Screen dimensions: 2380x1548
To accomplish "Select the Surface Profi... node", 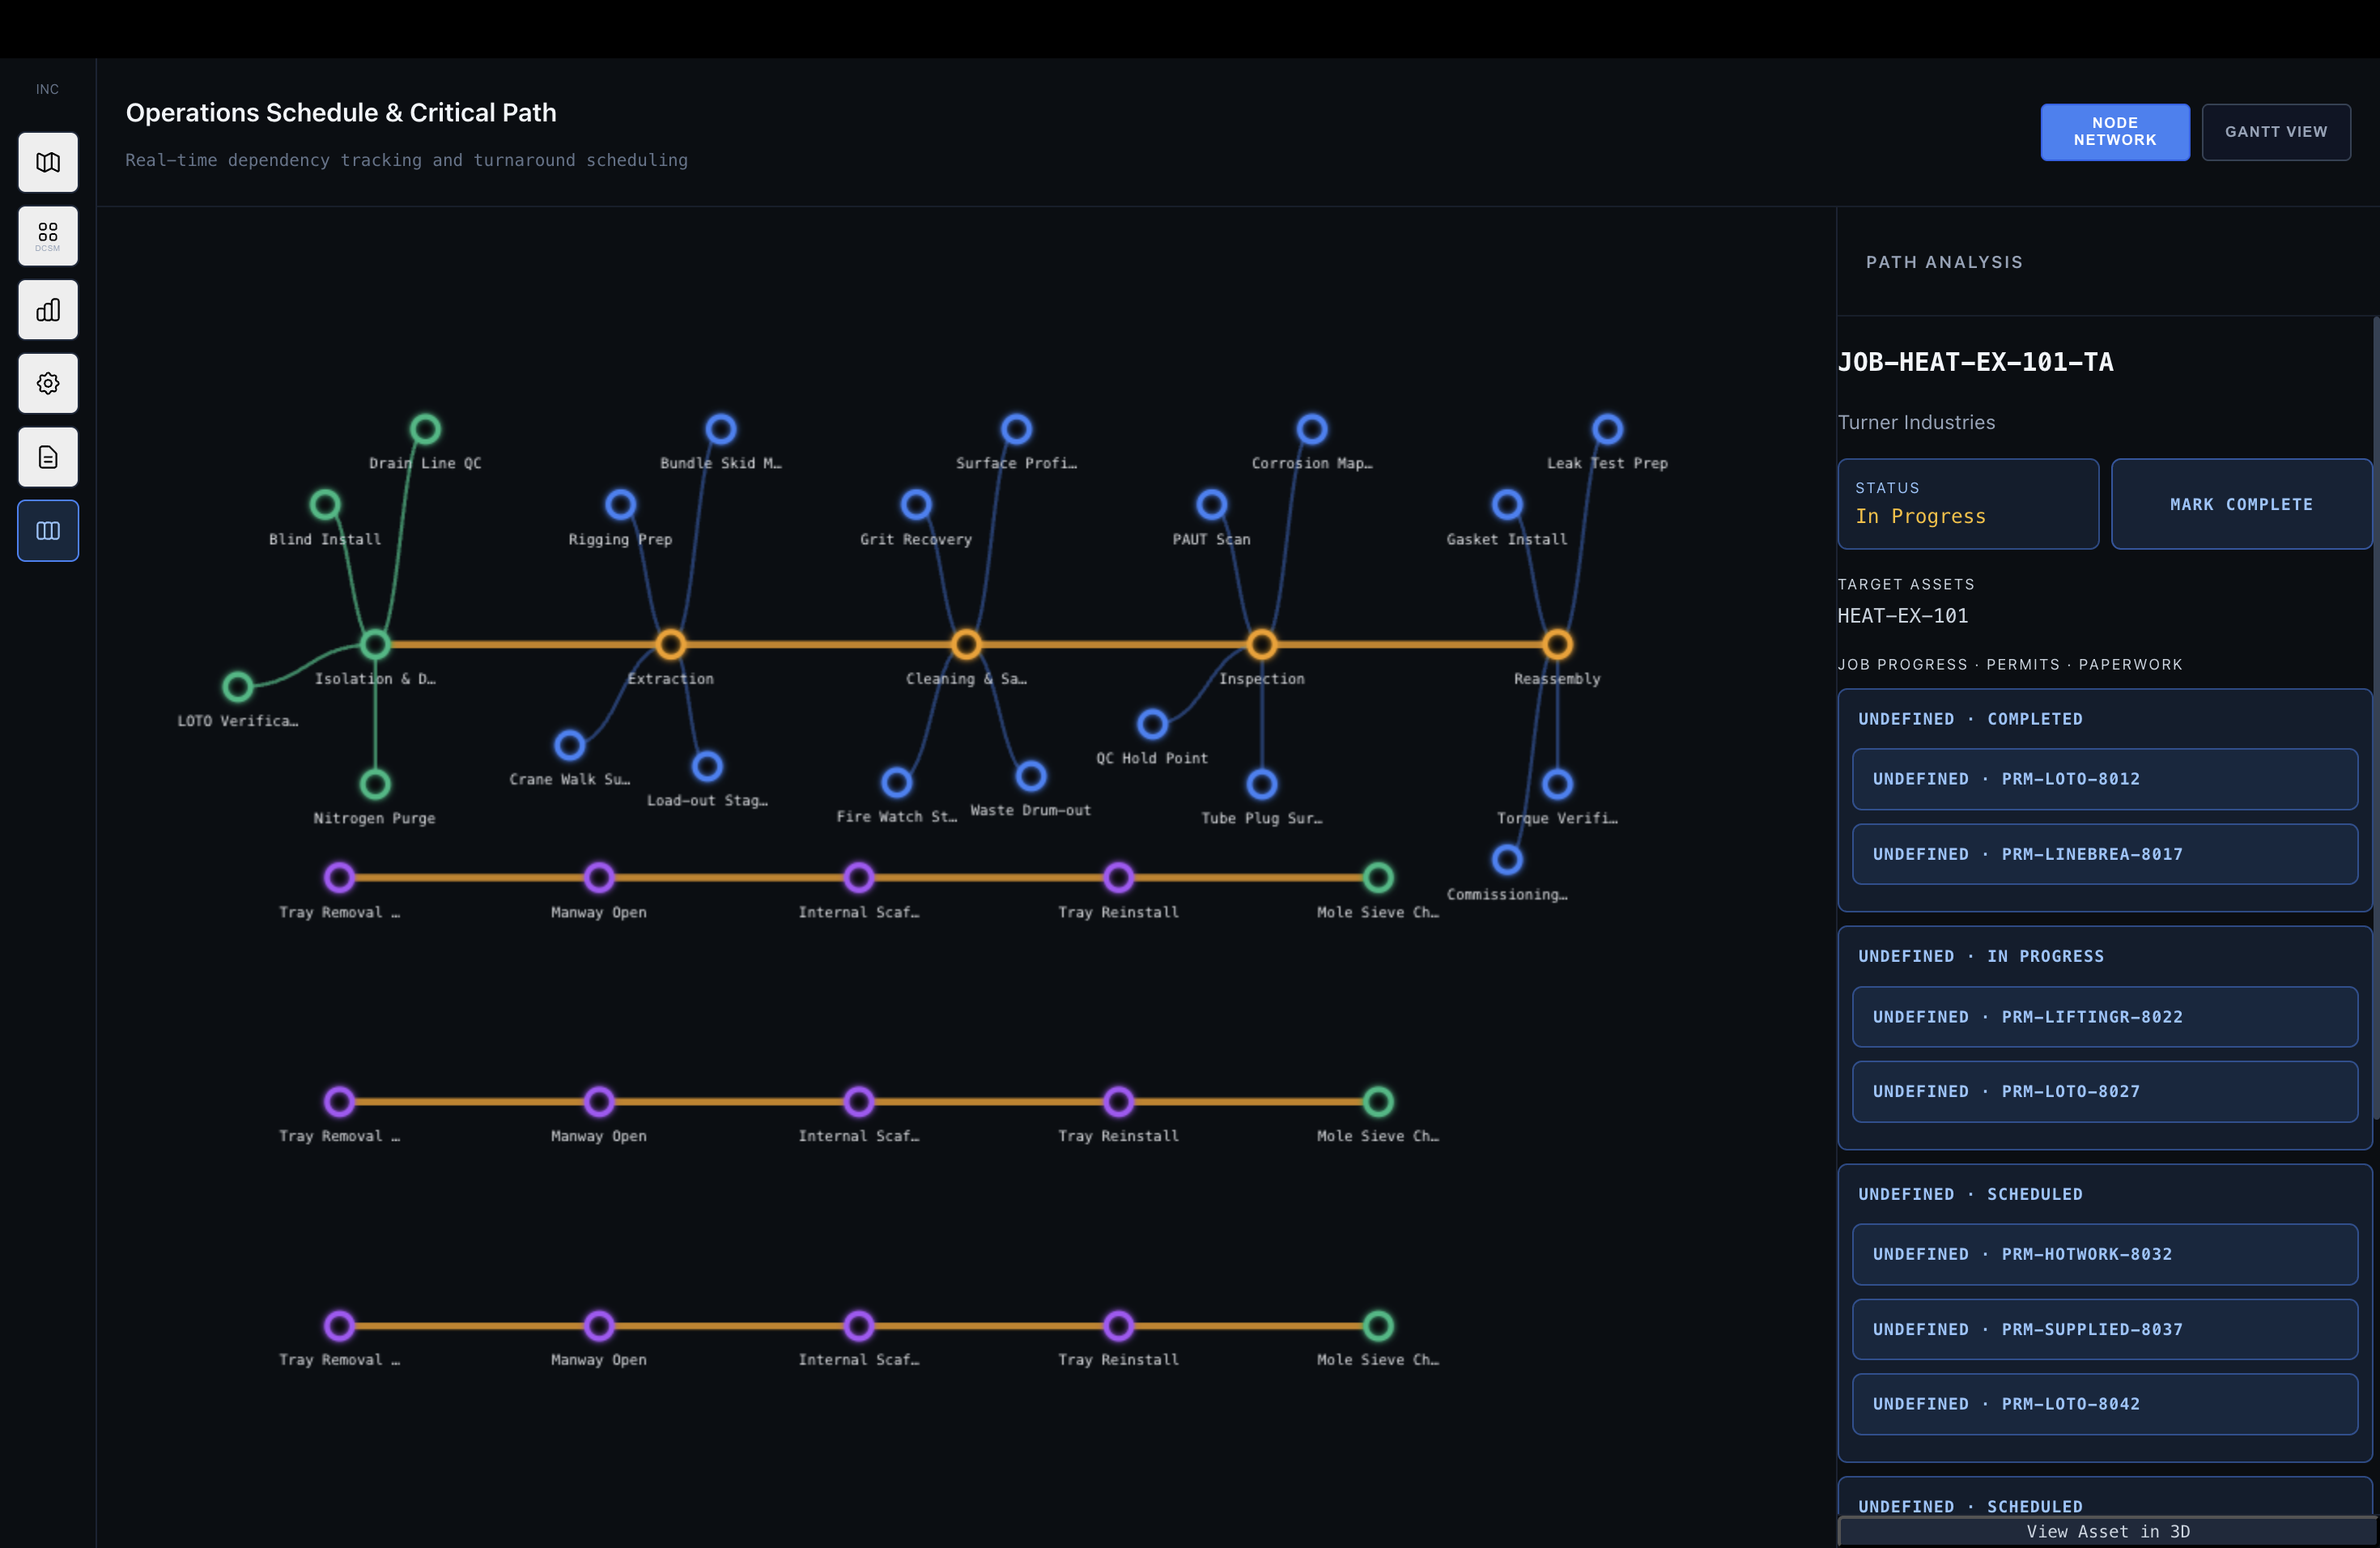I will click(x=1017, y=429).
